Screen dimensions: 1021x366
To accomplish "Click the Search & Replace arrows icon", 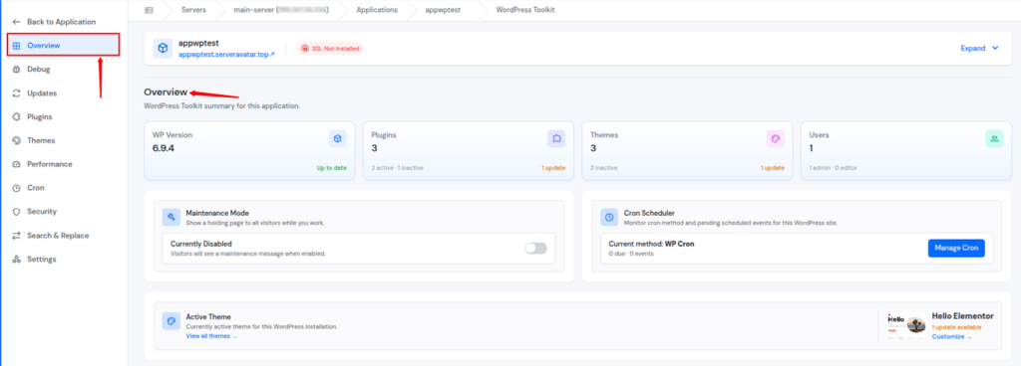I will (x=16, y=236).
